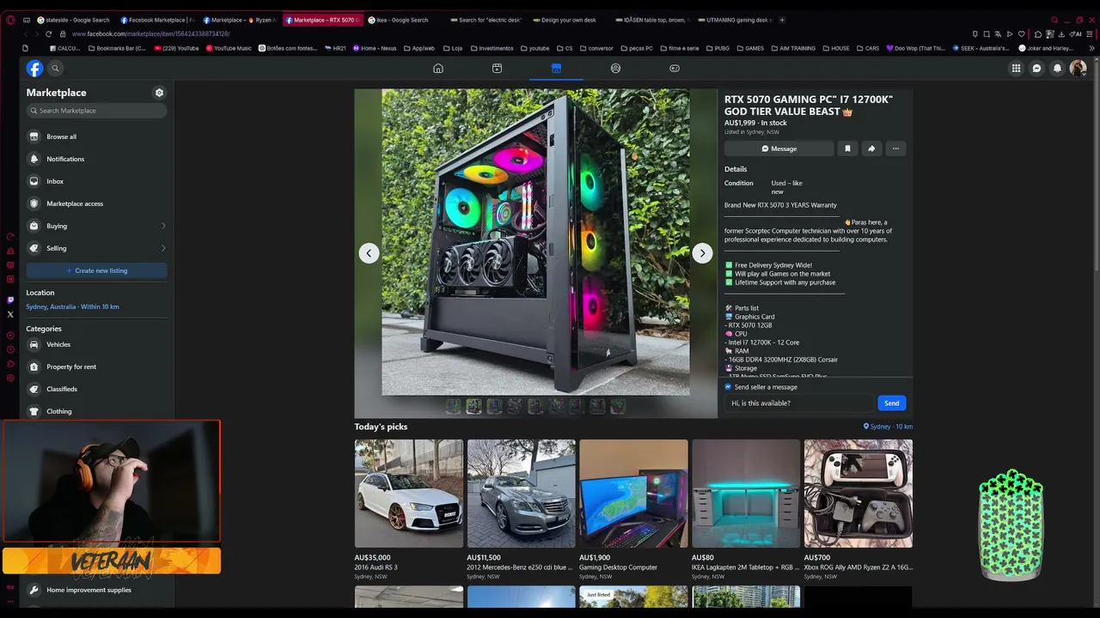Switch to the IDÅSEN table top tab
Screen dimensions: 1100x618
651,20
